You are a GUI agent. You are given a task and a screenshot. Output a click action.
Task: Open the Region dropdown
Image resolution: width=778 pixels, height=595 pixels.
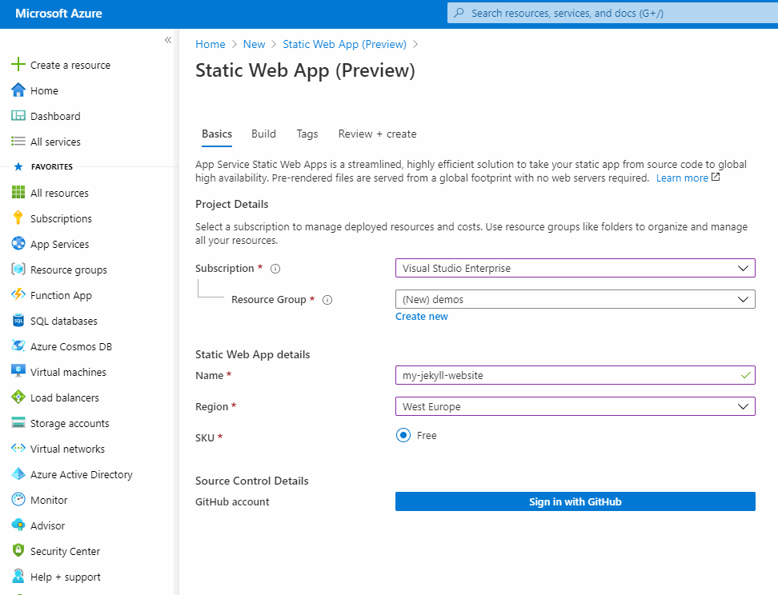pos(575,406)
